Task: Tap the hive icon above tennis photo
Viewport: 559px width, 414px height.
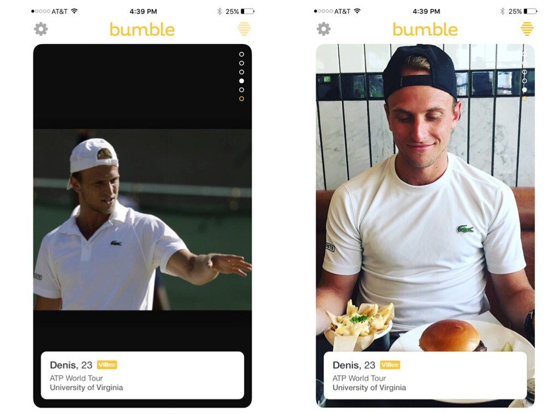Action: coord(244,29)
